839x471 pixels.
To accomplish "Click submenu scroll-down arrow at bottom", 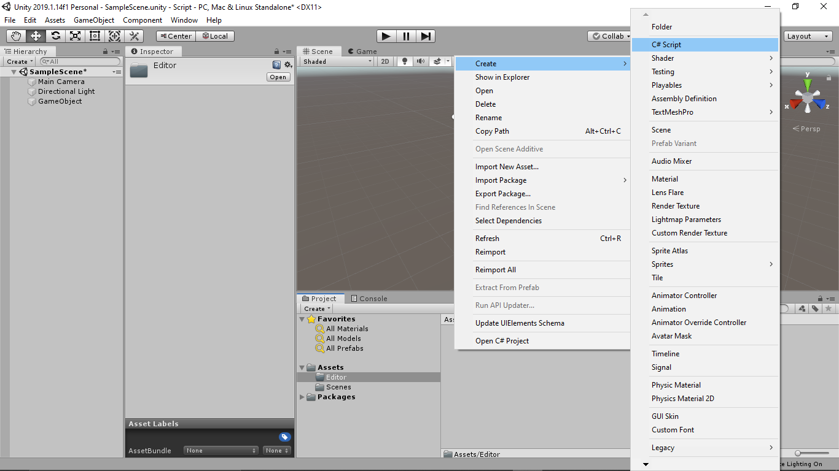I will point(646,464).
